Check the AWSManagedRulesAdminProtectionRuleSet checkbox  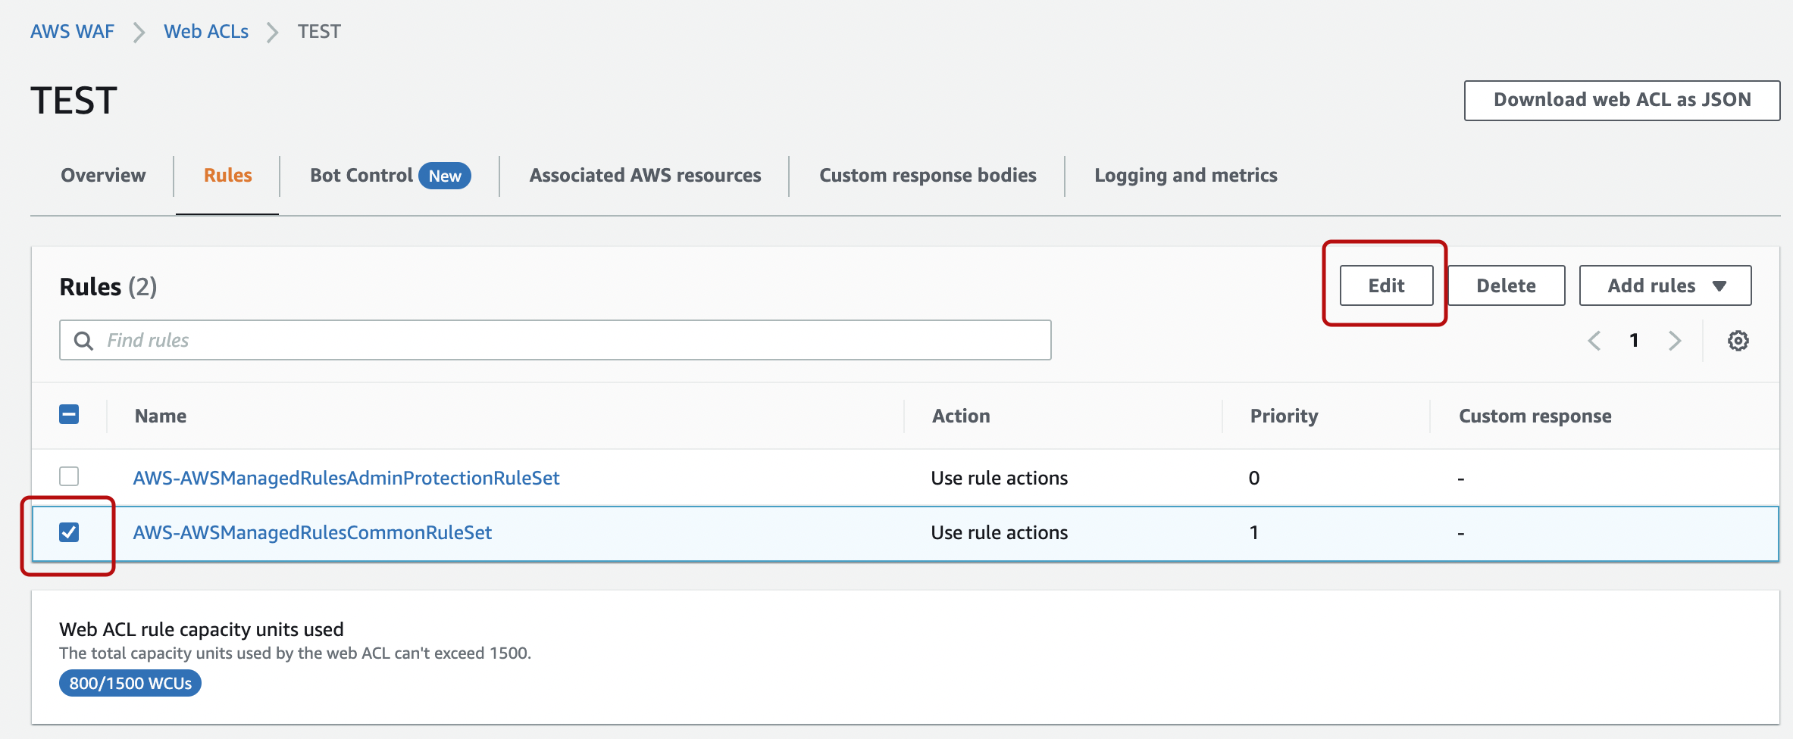[x=69, y=476]
